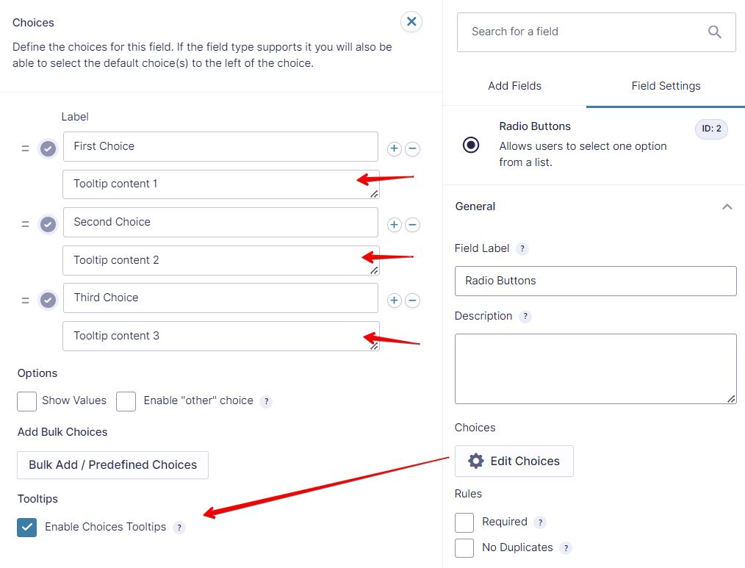
Task: Click help icon beside Enable Choices Tooltips
Action: point(179,528)
